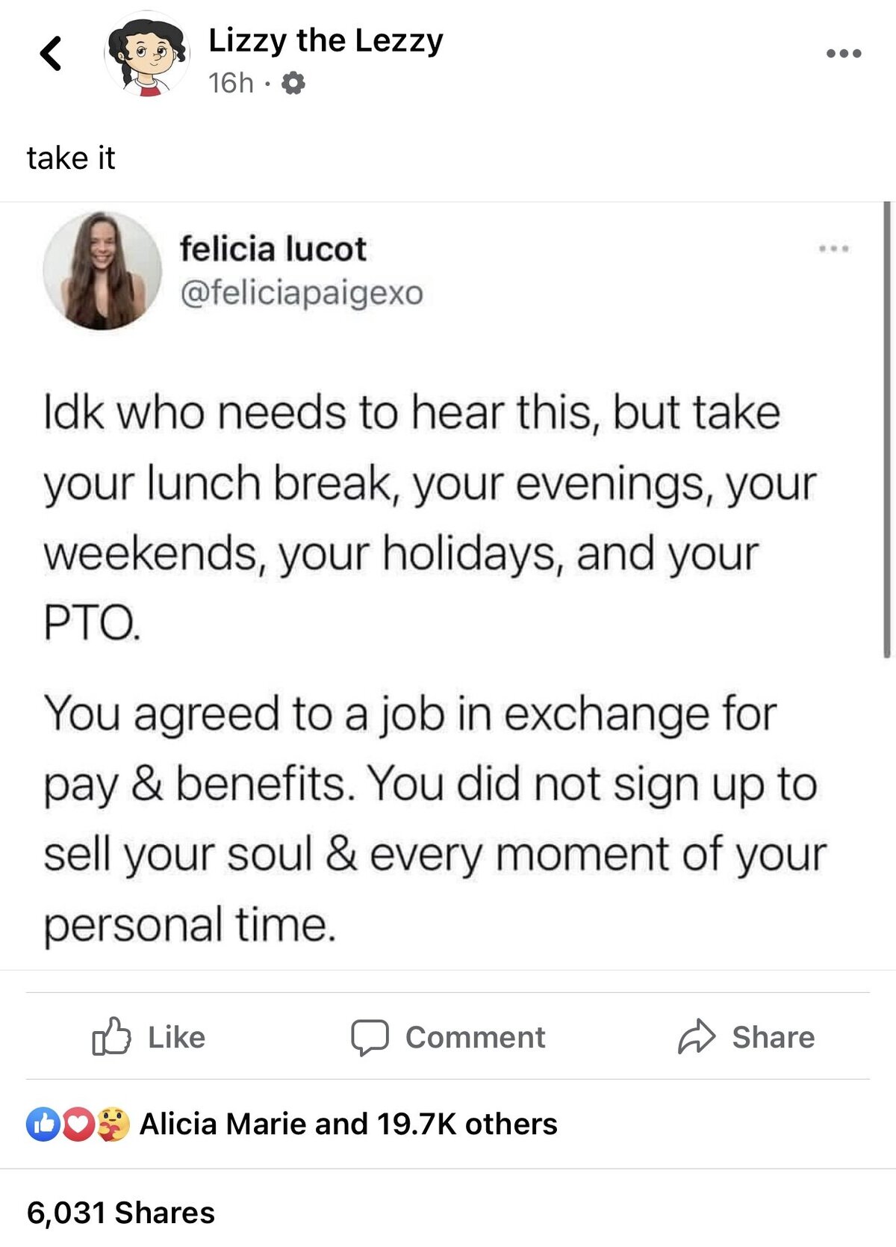
Task: Click the post audience gear icon
Action: [x=293, y=83]
